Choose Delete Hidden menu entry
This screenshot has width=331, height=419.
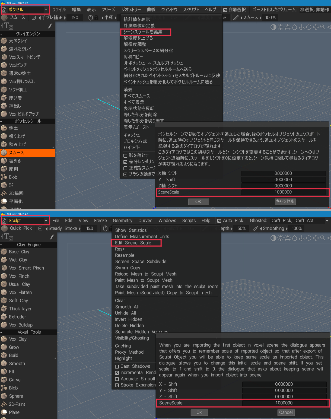point(129,326)
